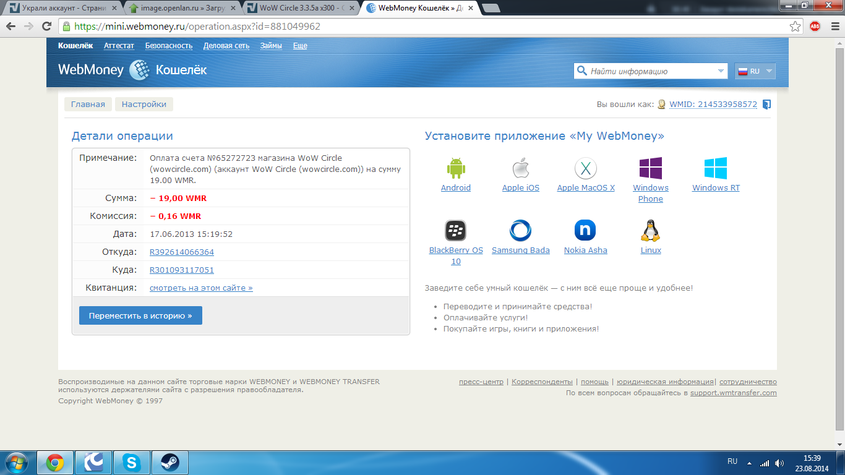The width and height of the screenshot is (845, 475).
Task: Open Skype from the taskbar
Action: pyautogui.click(x=131, y=463)
